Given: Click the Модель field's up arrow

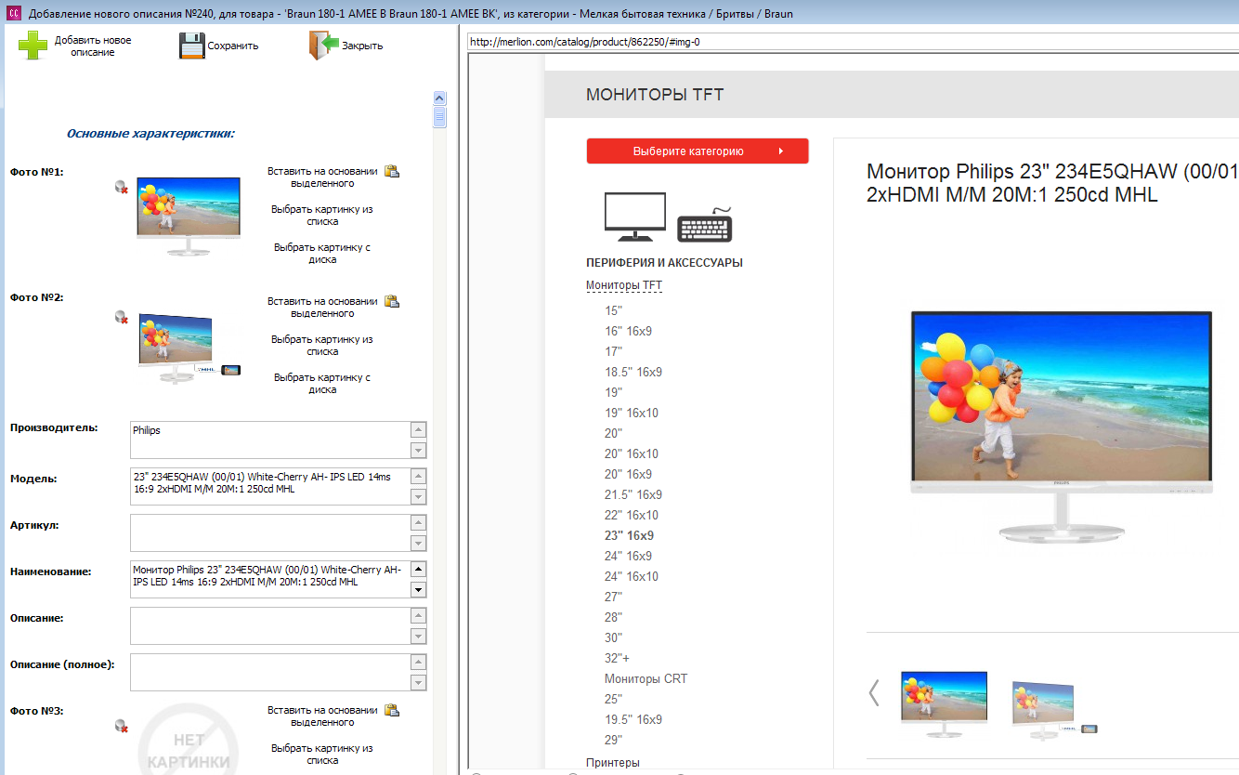Looking at the screenshot, I should [419, 477].
